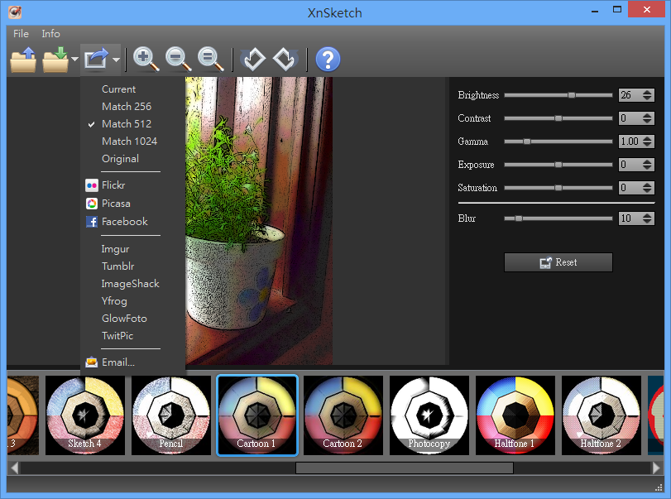Rotate image counterclockwise with left rotate icon
Image resolution: width=671 pixels, height=499 pixels.
(x=253, y=60)
